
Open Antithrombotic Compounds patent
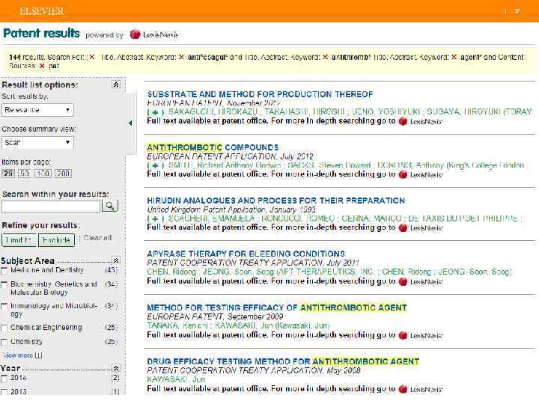[213, 147]
